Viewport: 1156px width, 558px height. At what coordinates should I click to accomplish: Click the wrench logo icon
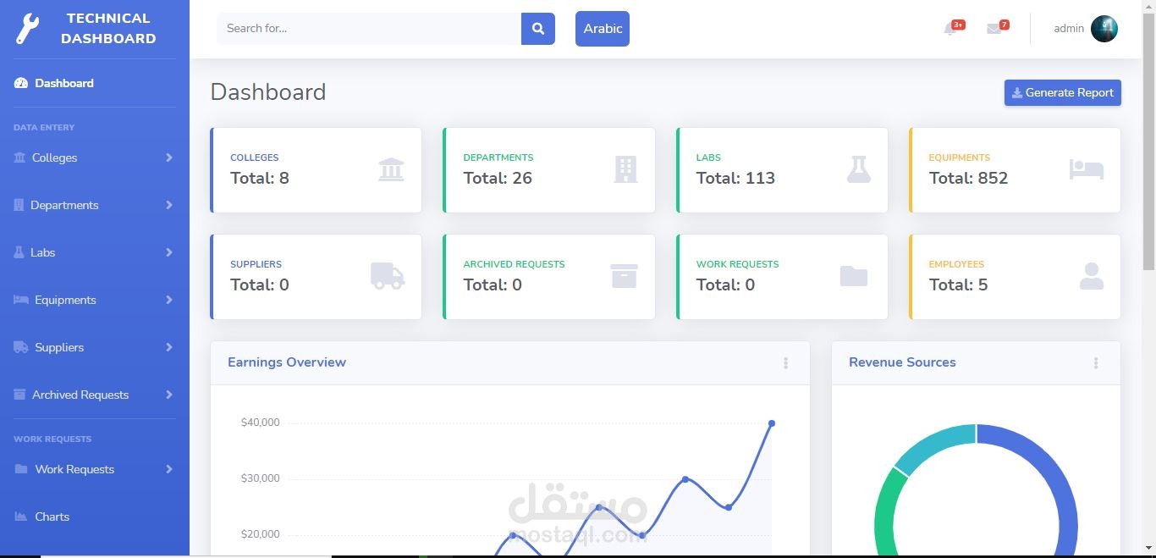pos(28,29)
